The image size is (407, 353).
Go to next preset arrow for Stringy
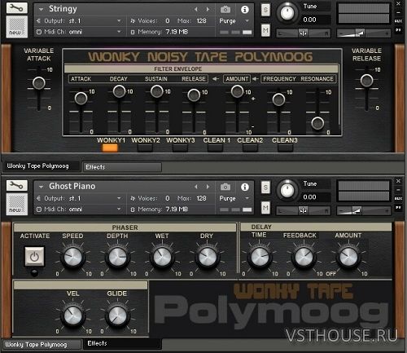point(208,10)
